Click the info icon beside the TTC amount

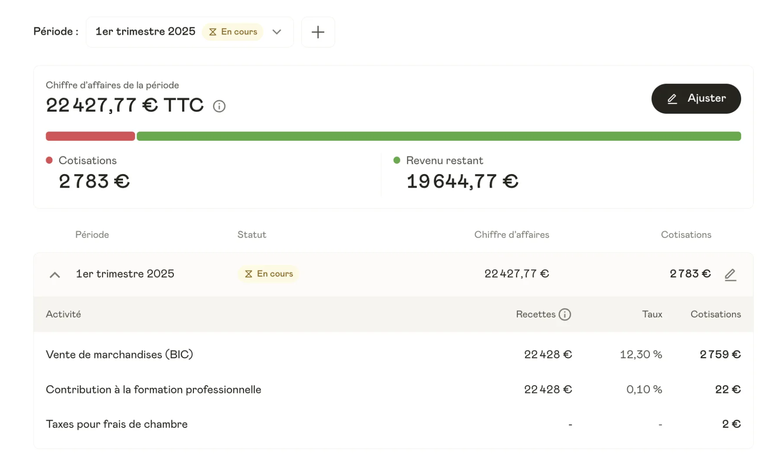tap(219, 106)
